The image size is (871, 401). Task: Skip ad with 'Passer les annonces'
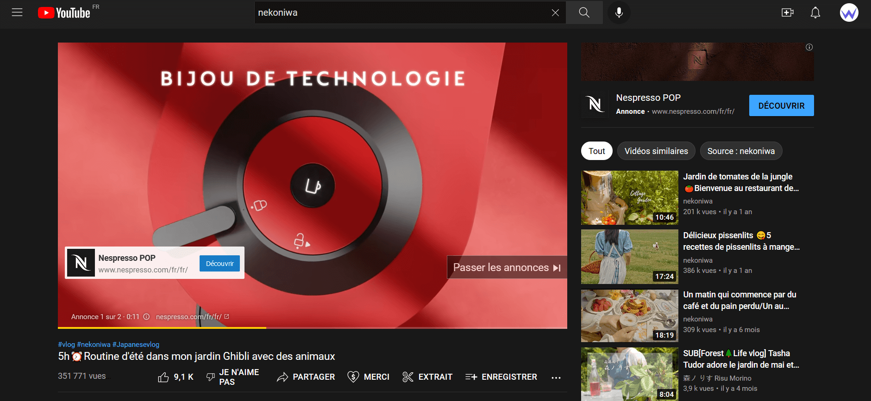pyautogui.click(x=507, y=267)
